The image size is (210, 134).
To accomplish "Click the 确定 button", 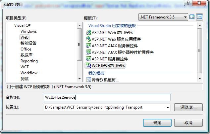I will (157, 123).
